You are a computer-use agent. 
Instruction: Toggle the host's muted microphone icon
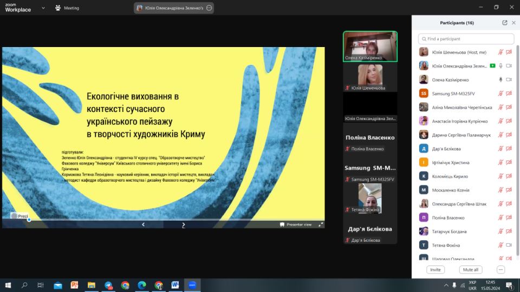coord(500,52)
